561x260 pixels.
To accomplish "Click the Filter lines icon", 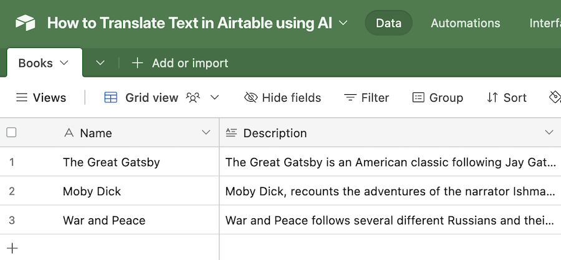I will [350, 98].
